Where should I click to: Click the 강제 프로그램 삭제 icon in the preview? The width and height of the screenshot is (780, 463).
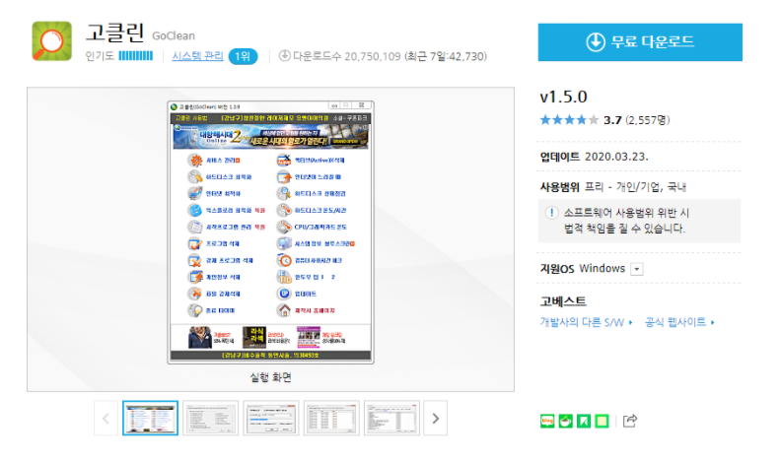(195, 260)
